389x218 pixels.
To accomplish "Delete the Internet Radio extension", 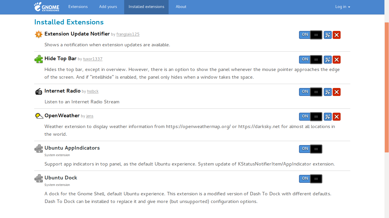I will coord(337,92).
